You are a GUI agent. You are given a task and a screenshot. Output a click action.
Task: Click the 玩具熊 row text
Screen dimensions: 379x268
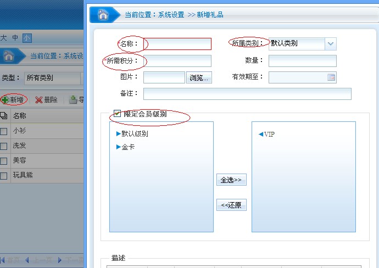point(23,175)
